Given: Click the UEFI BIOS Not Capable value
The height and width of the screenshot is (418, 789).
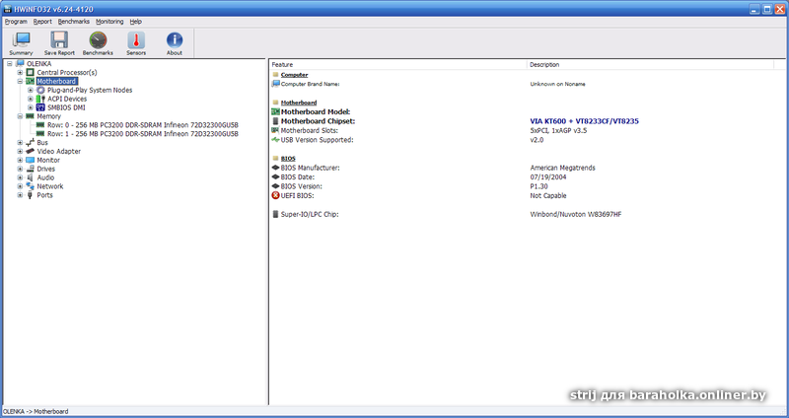Looking at the screenshot, I should [548, 195].
